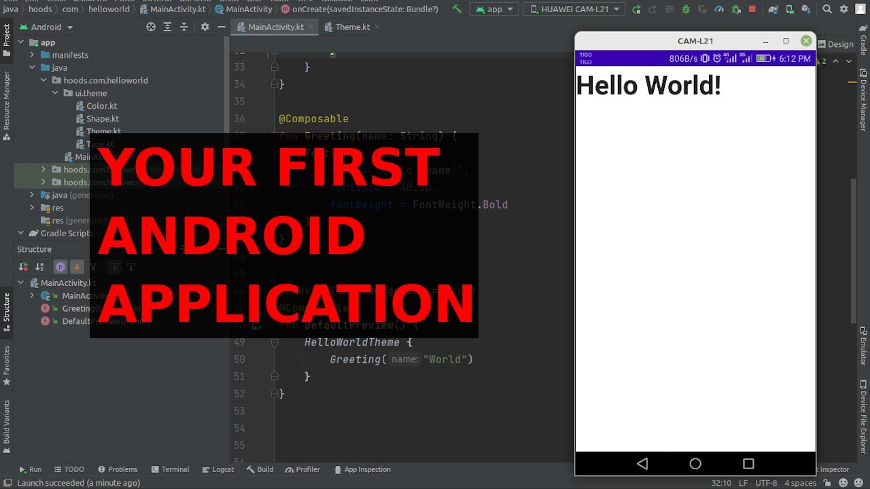Open Build Variants side panel
Screen dimensions: 870x489
click(x=7, y=427)
